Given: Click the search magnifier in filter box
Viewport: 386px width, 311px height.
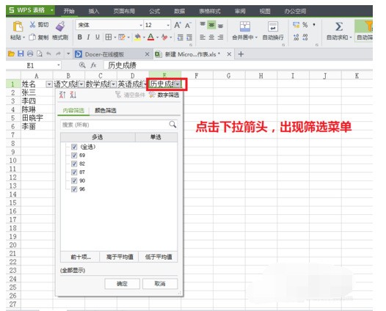Looking at the screenshot, I should click(172, 125).
